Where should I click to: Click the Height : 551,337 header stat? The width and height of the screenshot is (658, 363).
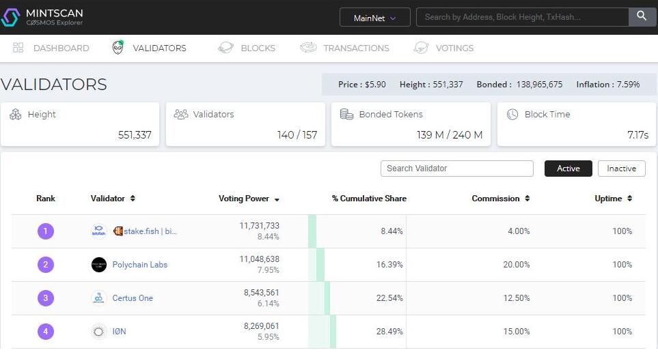(431, 85)
